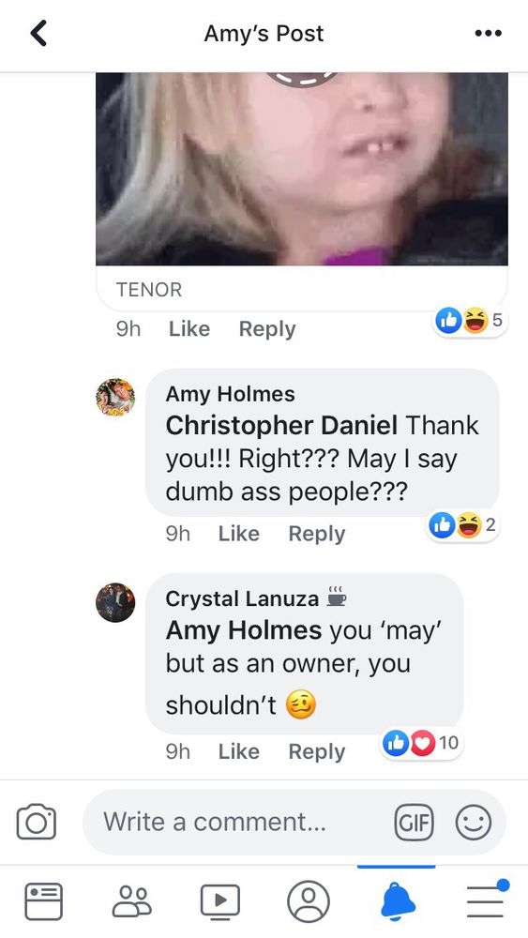Open the Watch video tab
Screen dimensions: 528x938
(220, 900)
